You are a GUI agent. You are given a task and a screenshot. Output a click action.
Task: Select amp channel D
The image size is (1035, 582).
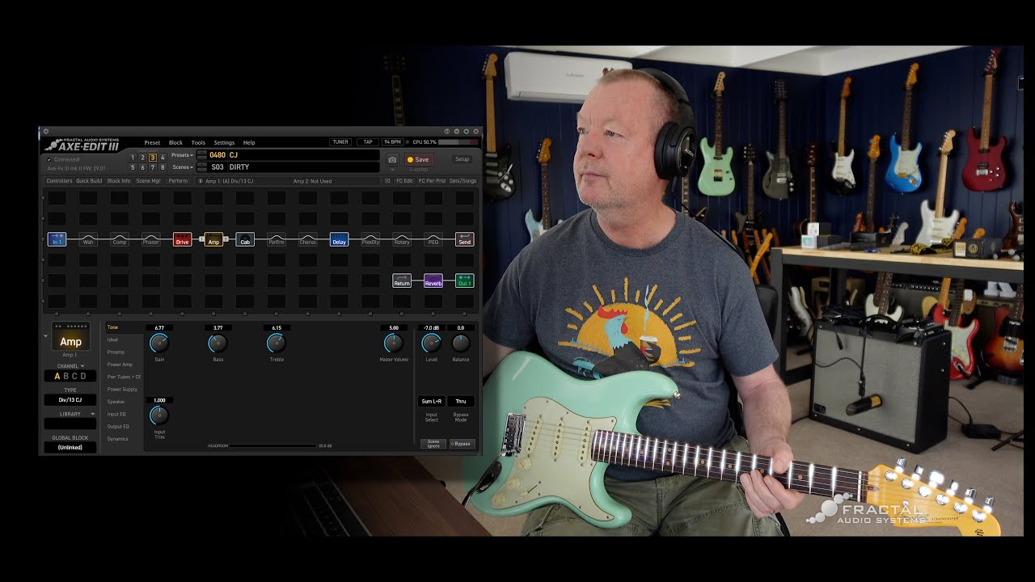(83, 376)
